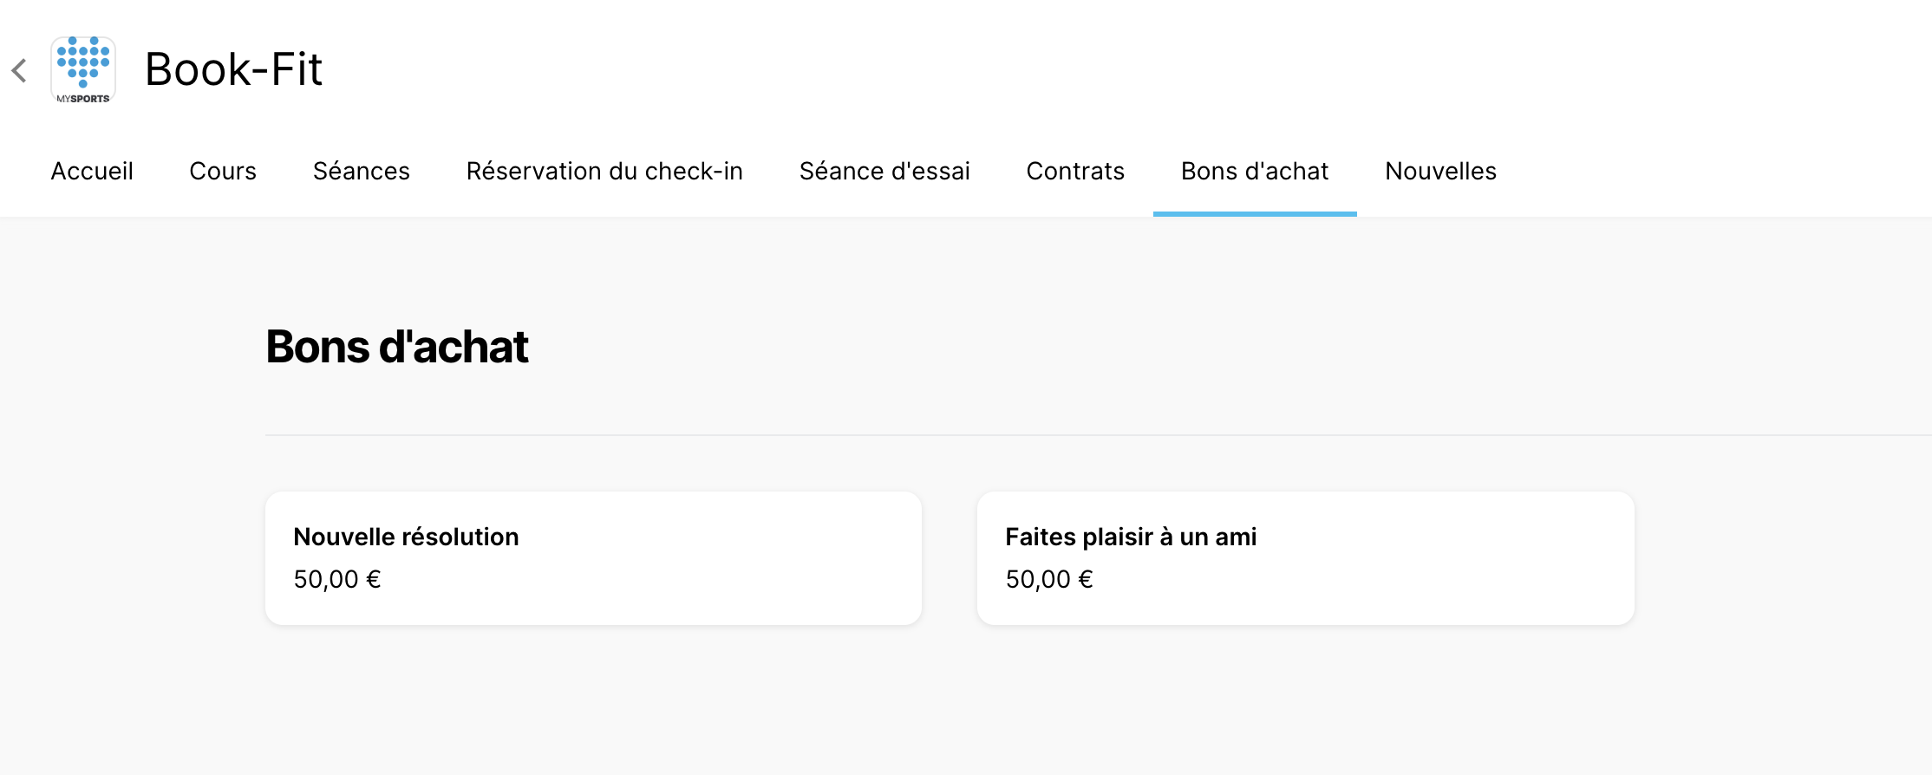Go to the Séance d'essai tab
This screenshot has height=775, width=1932.
884,171
